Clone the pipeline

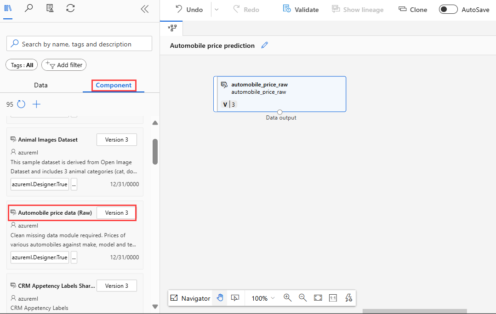tap(413, 10)
